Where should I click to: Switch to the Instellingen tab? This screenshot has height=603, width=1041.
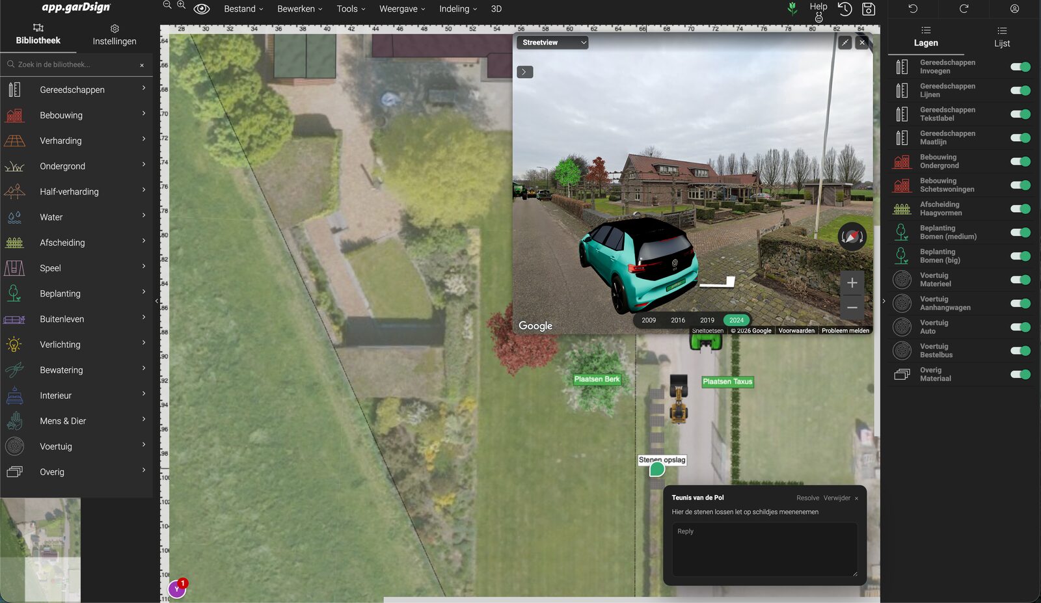click(x=115, y=36)
